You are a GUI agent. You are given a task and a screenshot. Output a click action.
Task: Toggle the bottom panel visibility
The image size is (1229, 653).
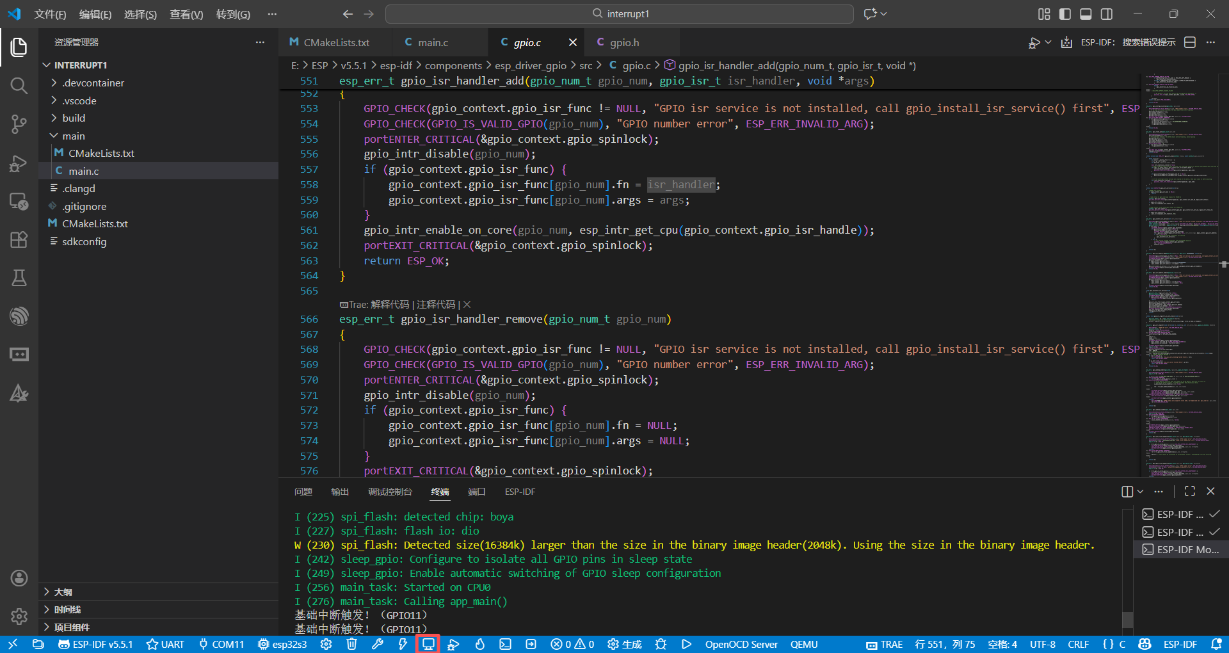1086,14
